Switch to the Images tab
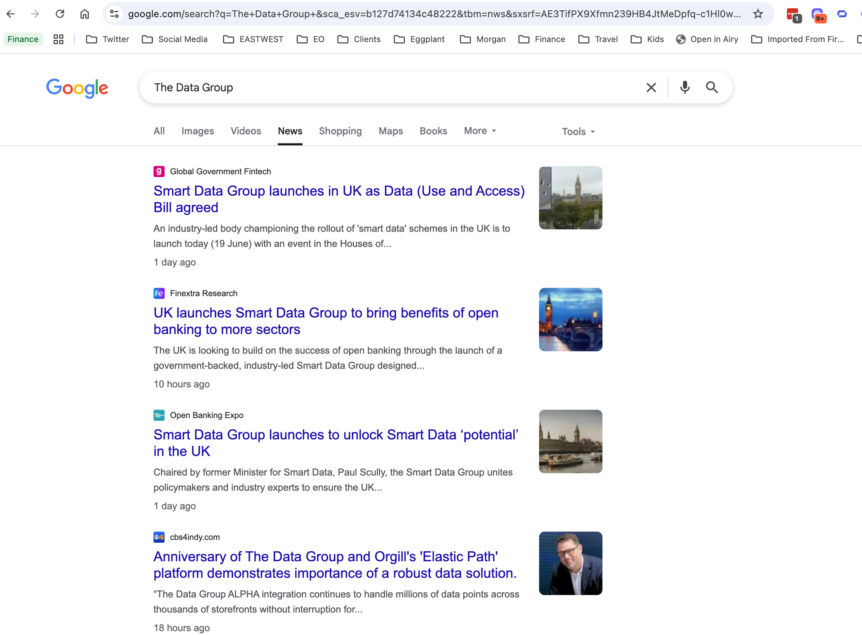 click(x=197, y=131)
